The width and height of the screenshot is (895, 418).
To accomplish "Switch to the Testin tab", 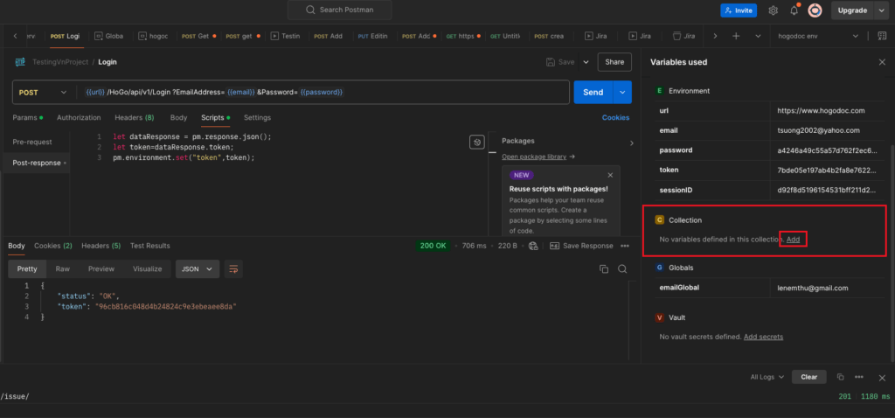I will tap(286, 36).
